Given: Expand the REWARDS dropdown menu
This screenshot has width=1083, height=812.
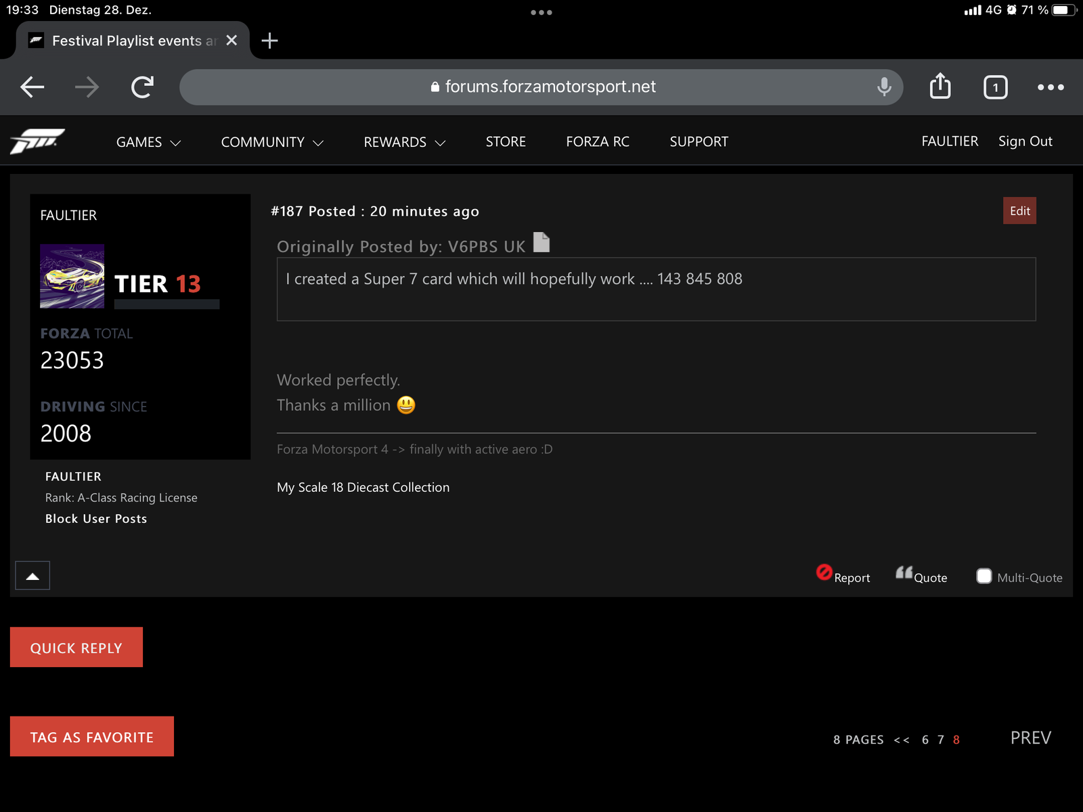Looking at the screenshot, I should (x=404, y=142).
